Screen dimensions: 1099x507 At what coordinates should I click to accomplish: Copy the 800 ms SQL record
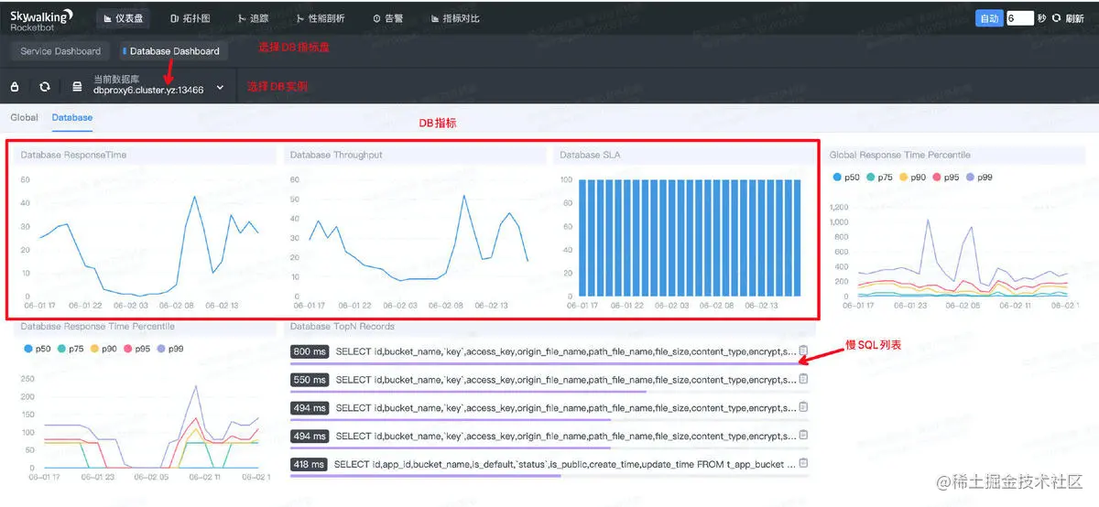[x=803, y=351]
